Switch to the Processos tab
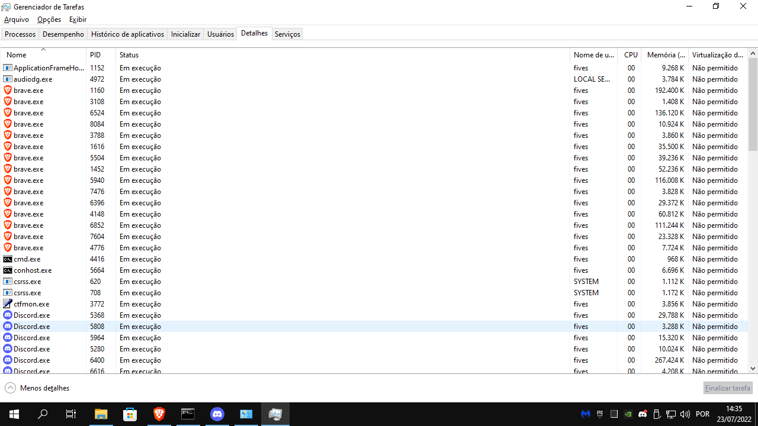The width and height of the screenshot is (758, 426). tap(20, 34)
